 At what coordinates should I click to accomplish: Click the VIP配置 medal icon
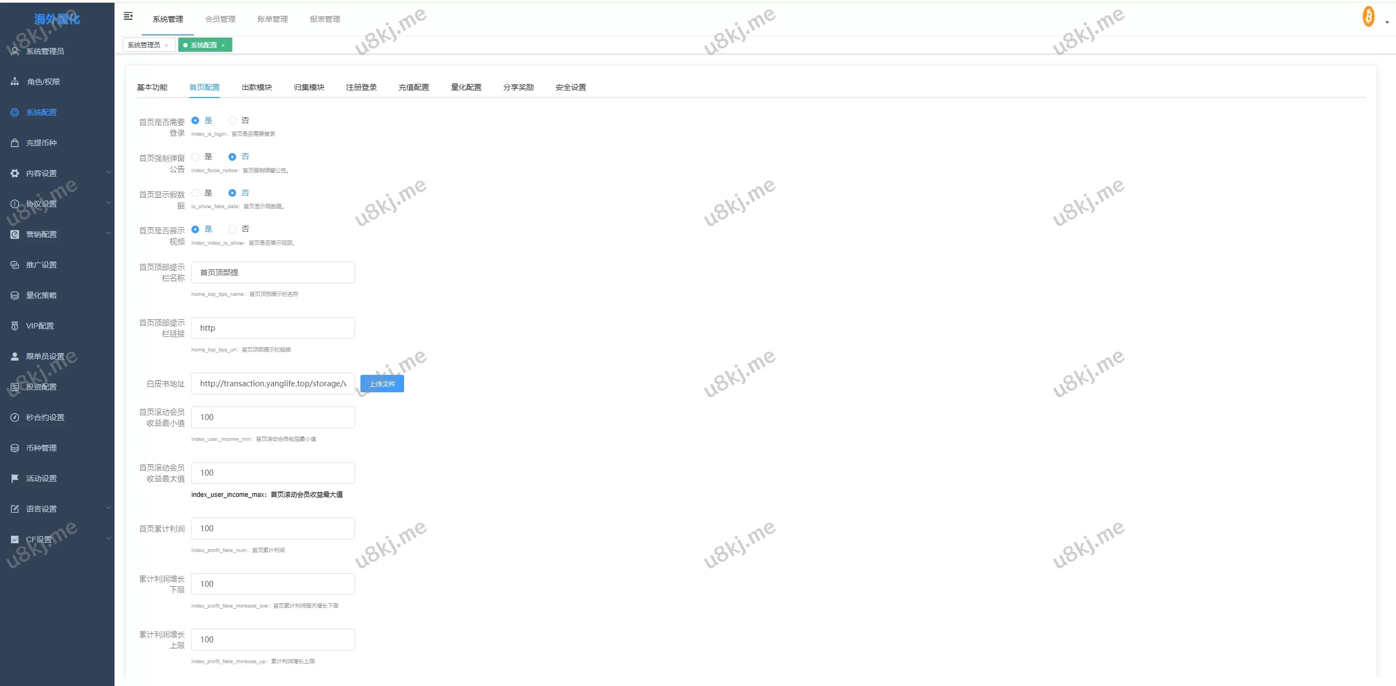(15, 326)
